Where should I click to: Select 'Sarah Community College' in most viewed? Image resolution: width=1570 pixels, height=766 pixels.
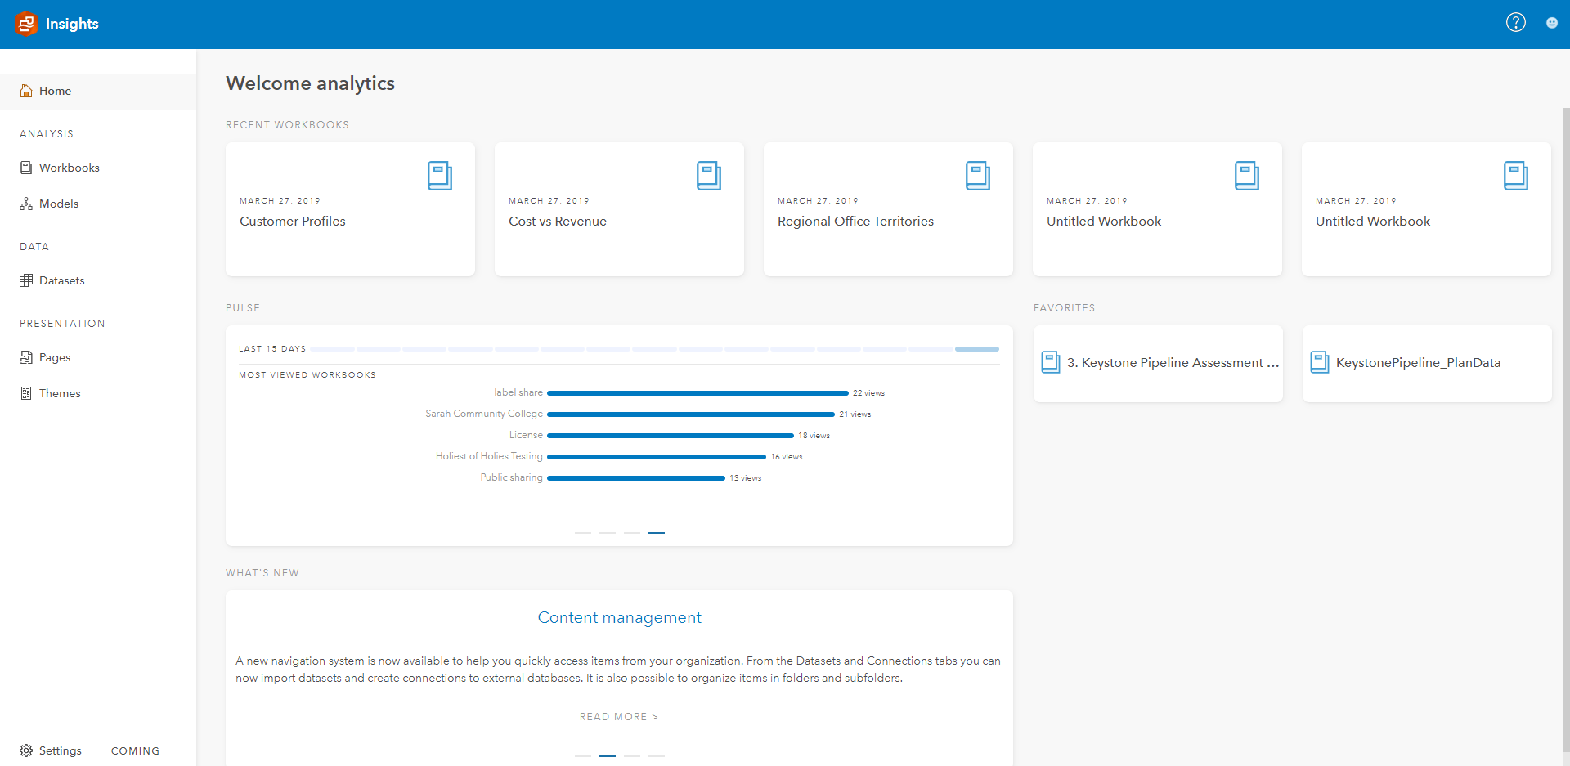(x=484, y=414)
